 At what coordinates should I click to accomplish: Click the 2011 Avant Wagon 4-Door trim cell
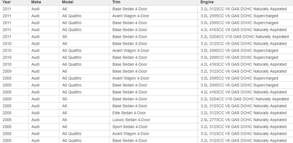click(x=153, y=16)
